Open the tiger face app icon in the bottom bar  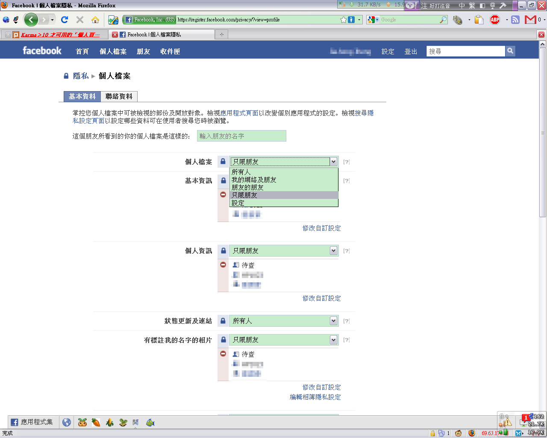click(82, 422)
